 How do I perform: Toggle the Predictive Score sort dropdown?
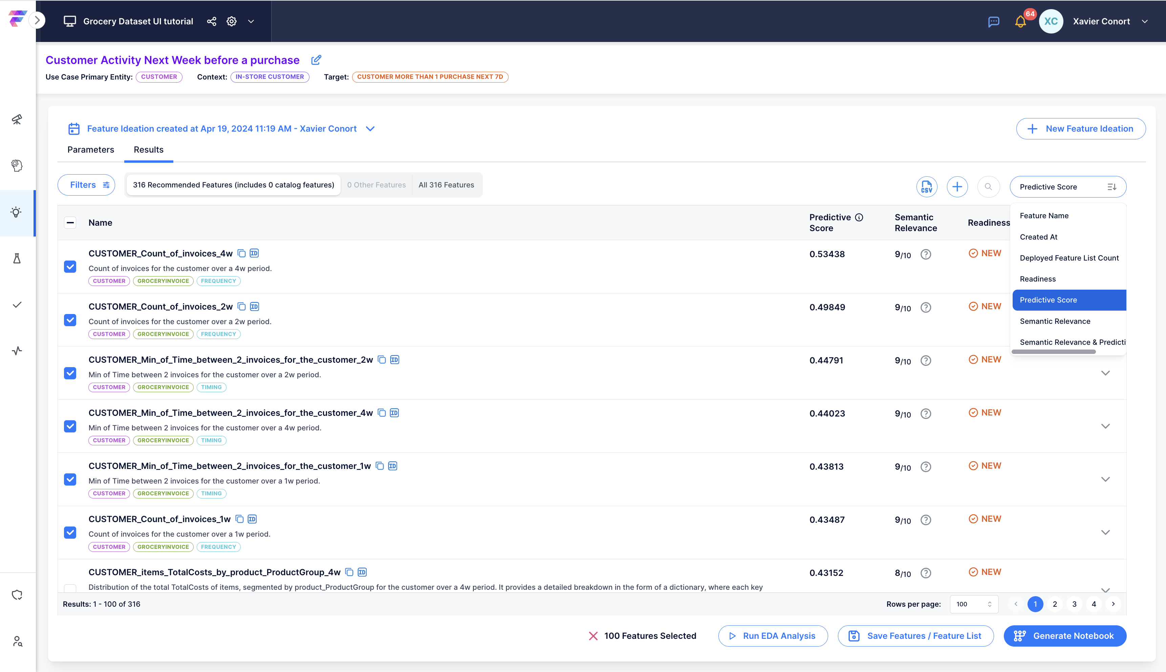coord(1067,186)
